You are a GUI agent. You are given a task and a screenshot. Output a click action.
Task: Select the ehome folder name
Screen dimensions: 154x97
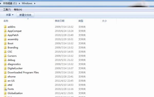(x=12, y=77)
